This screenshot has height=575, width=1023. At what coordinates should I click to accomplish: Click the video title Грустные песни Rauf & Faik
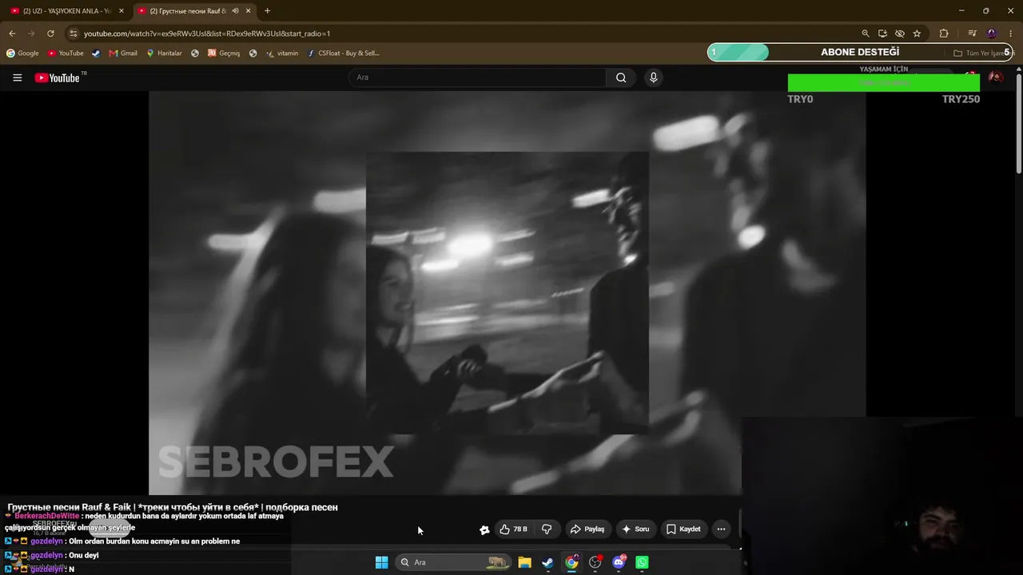[x=173, y=507]
